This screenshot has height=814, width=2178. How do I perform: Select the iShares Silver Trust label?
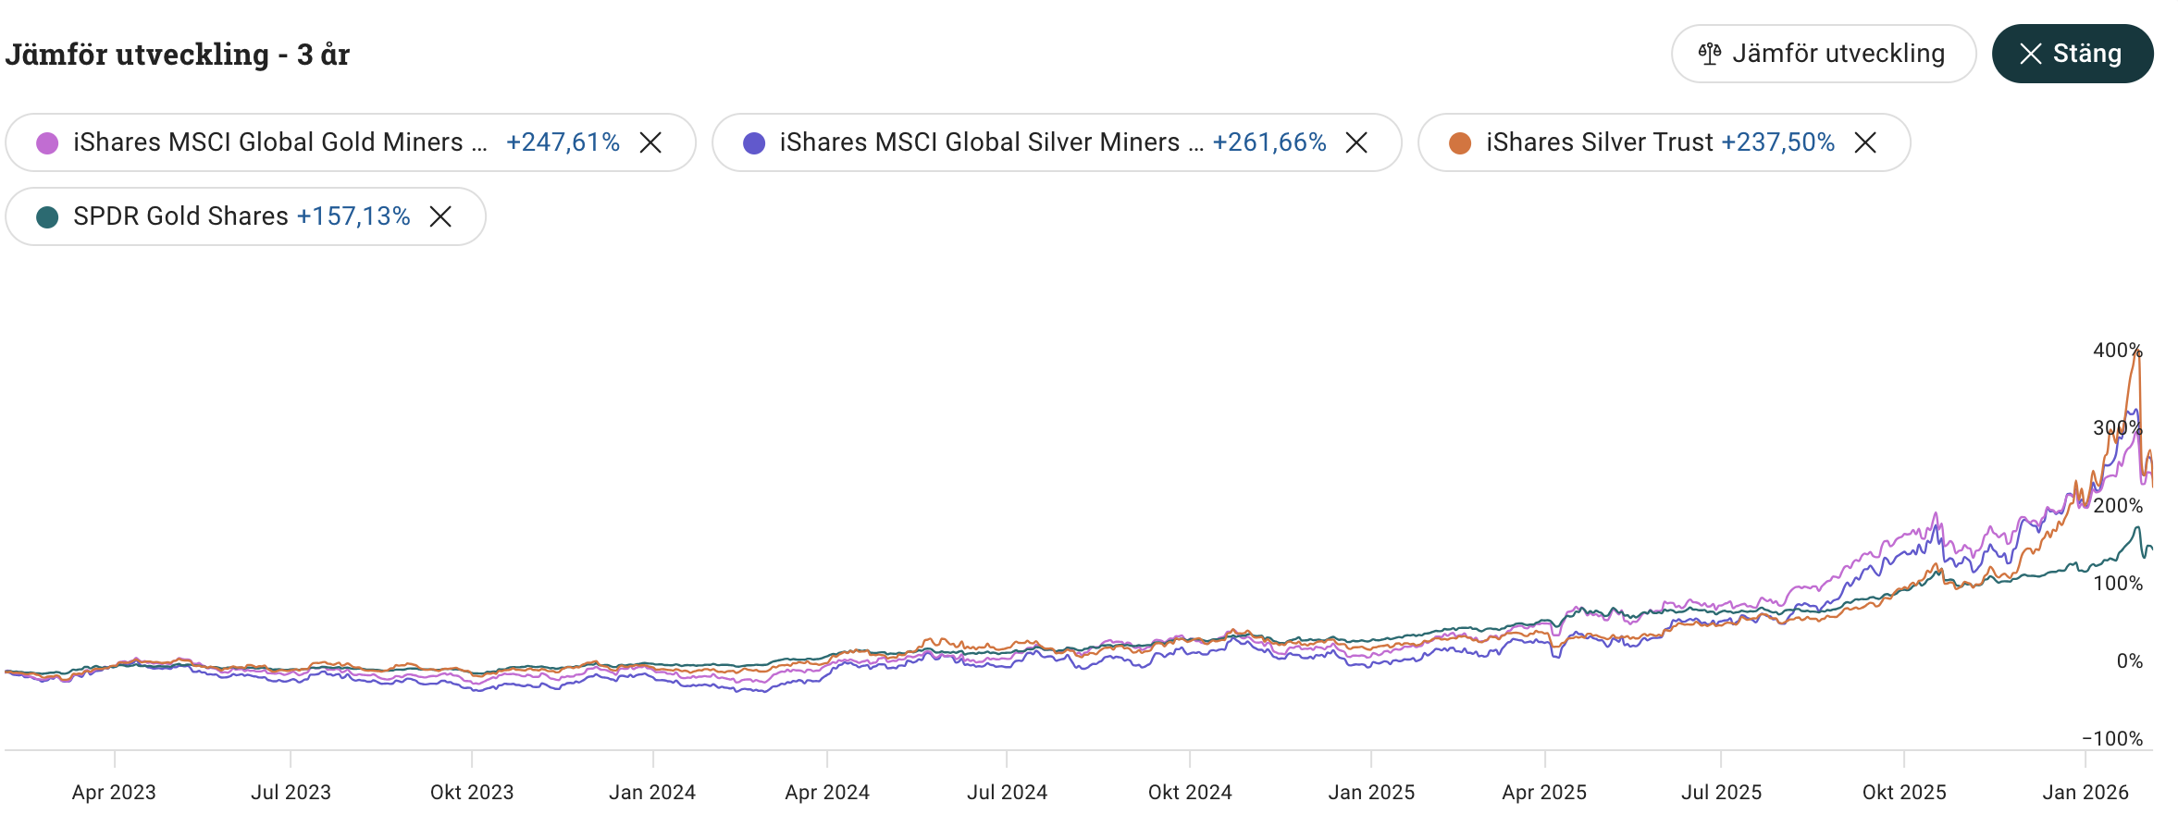tap(1599, 142)
